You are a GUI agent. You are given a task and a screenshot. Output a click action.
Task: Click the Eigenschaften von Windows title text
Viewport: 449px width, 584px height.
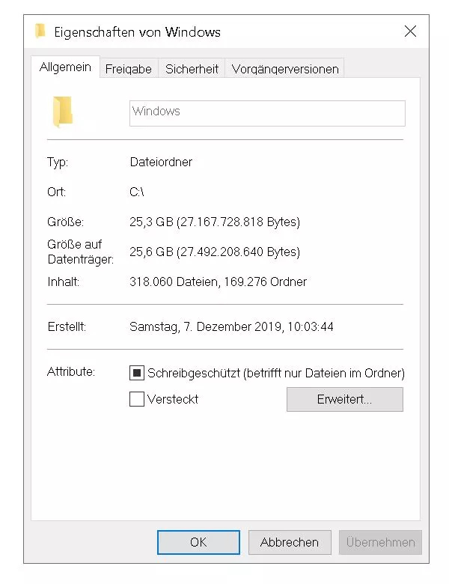coord(138,32)
